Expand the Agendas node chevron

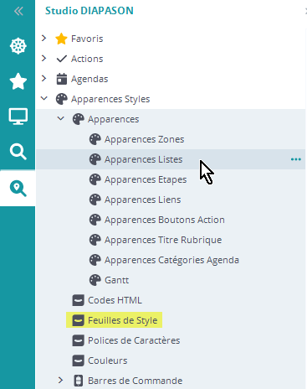pos(43,78)
